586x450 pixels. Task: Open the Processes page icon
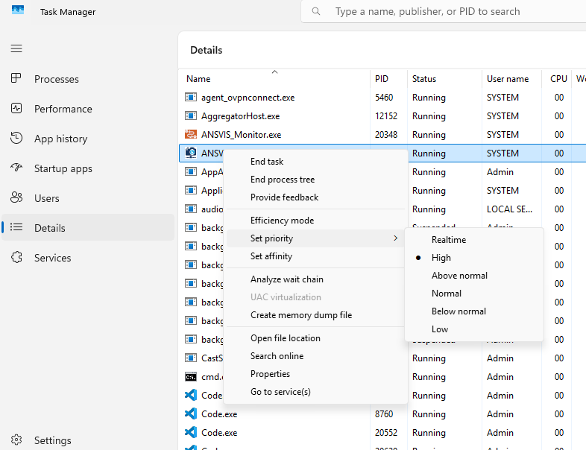[16, 79]
